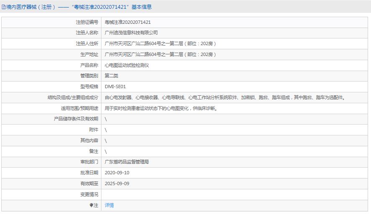Image resolution: width=371 pixels, height=214 pixels.
Task: Click registration number value 粤械注准20202071421 in table
Action: pos(127,22)
